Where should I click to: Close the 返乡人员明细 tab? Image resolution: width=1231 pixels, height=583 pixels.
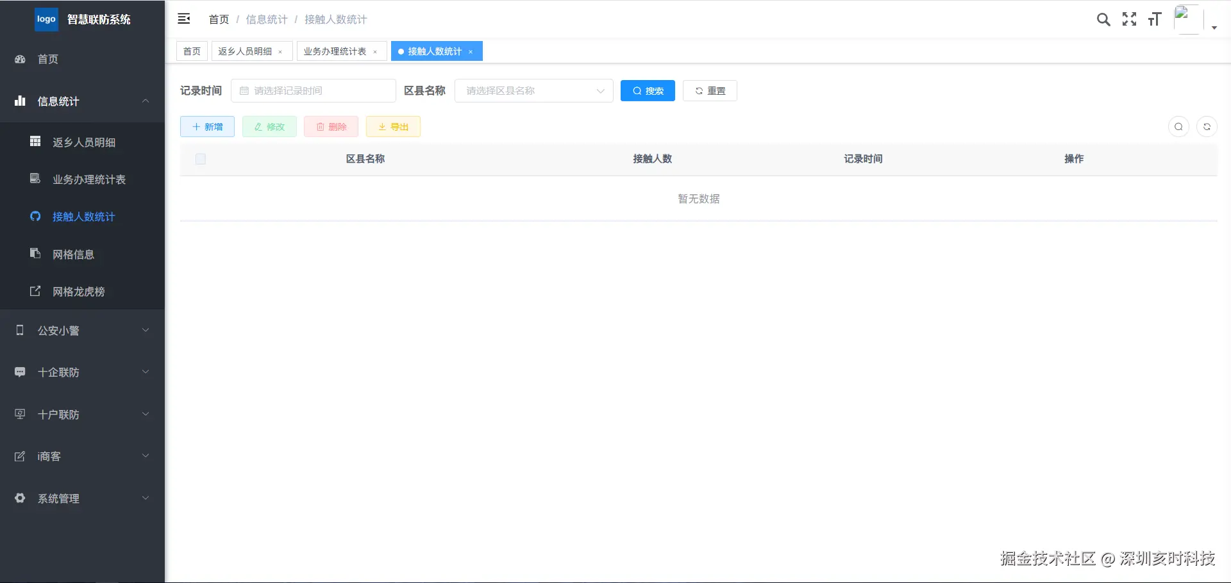pyautogui.click(x=280, y=52)
